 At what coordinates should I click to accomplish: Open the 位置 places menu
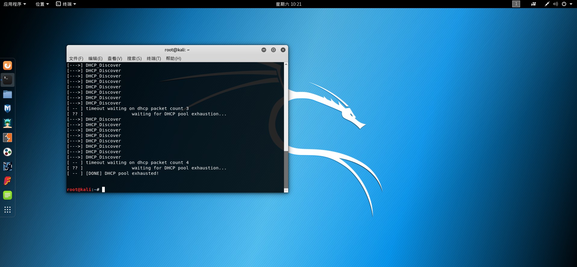[x=42, y=4]
